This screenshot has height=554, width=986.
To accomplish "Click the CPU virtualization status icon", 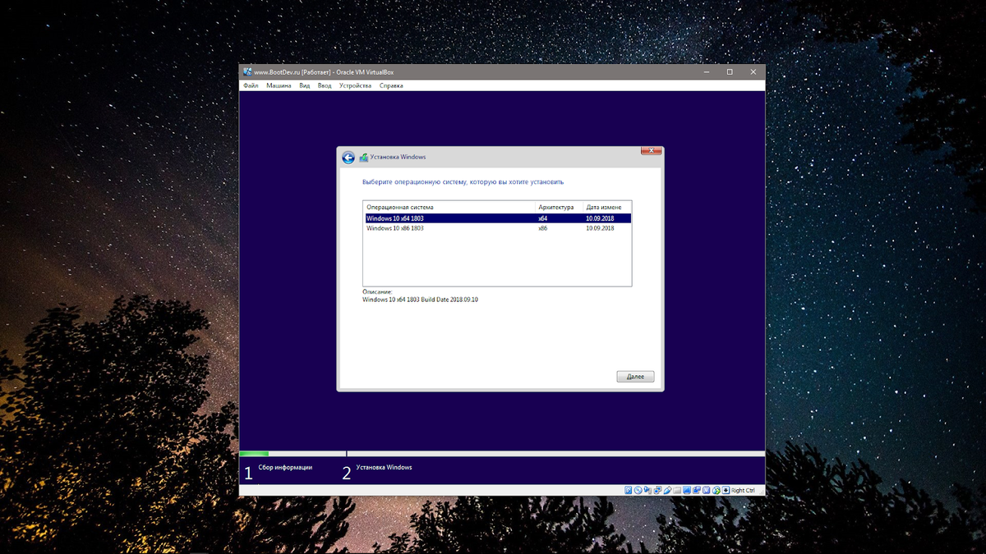I will tap(707, 490).
